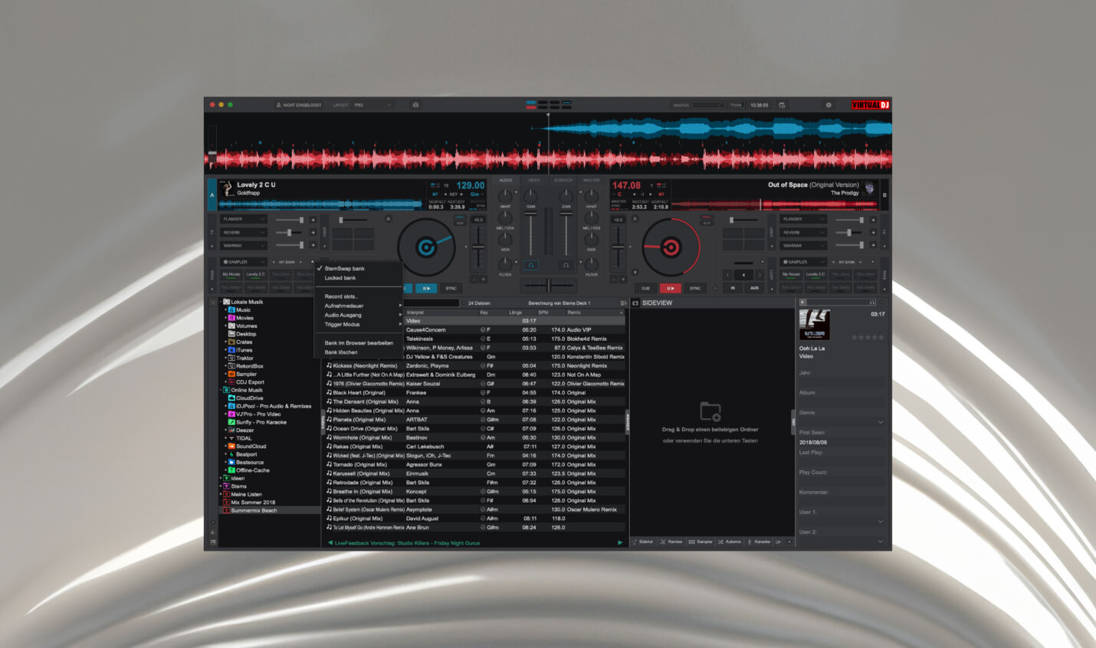Viewport: 1096px width, 648px height.
Task: Click the crossfader between the two decks
Action: coord(547,285)
